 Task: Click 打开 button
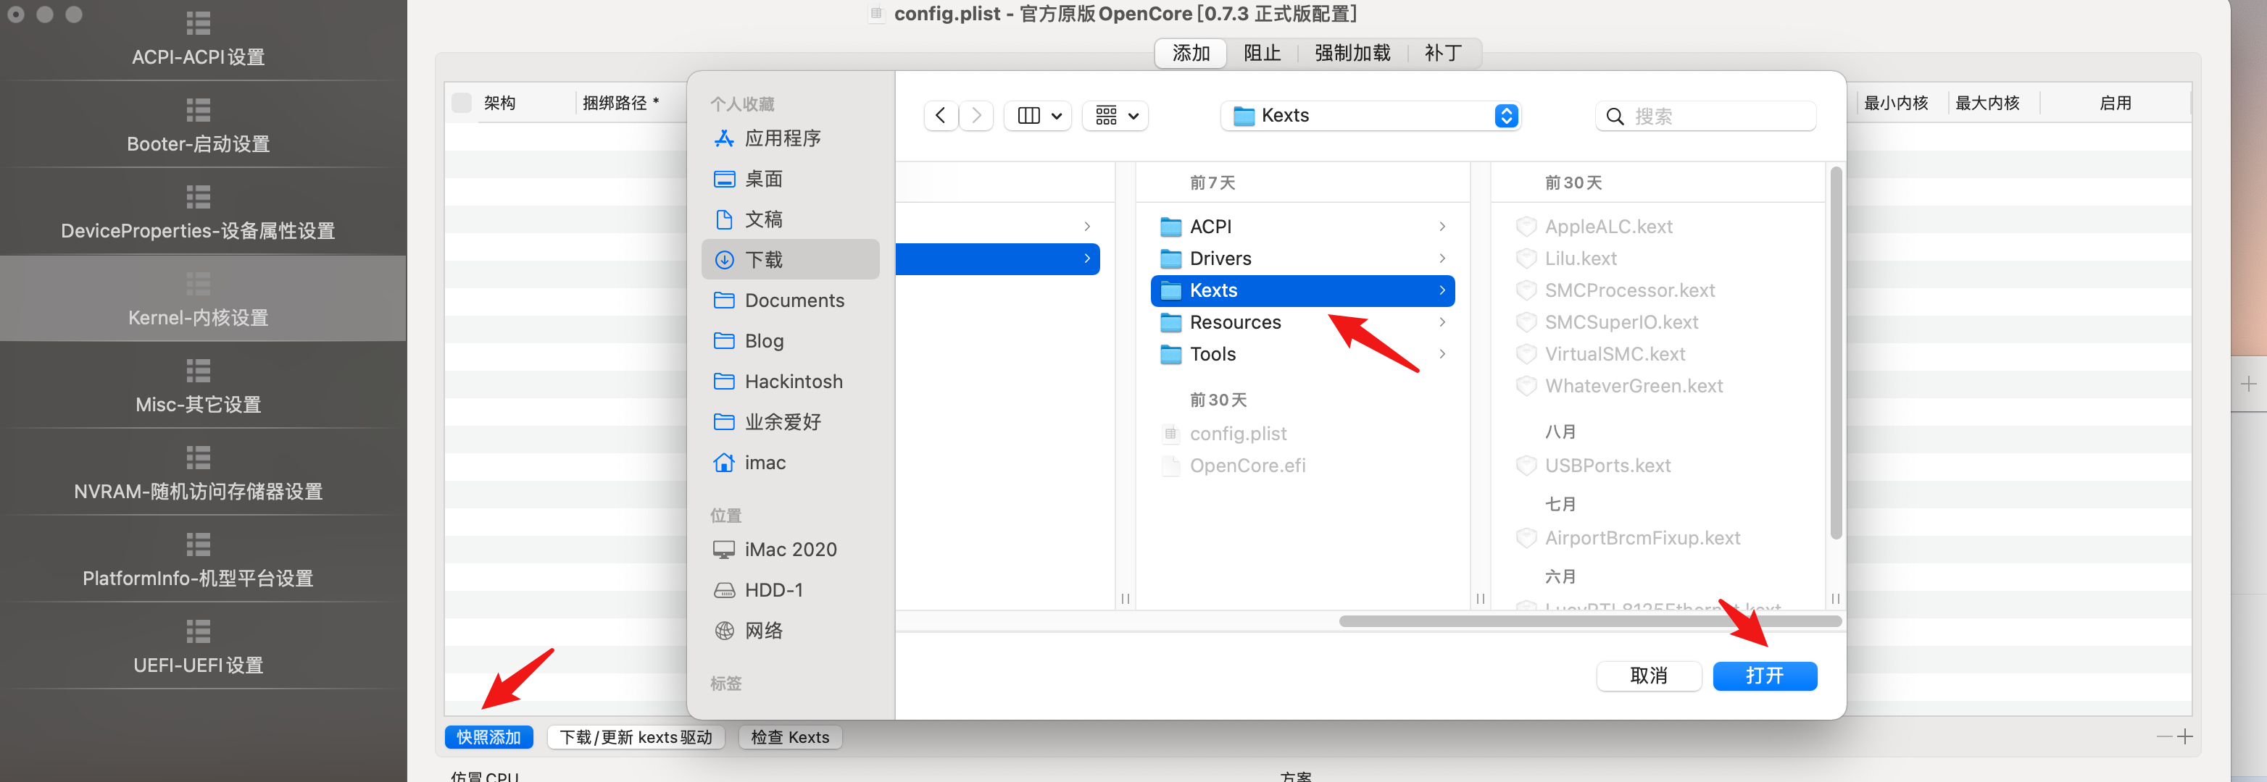(1765, 676)
